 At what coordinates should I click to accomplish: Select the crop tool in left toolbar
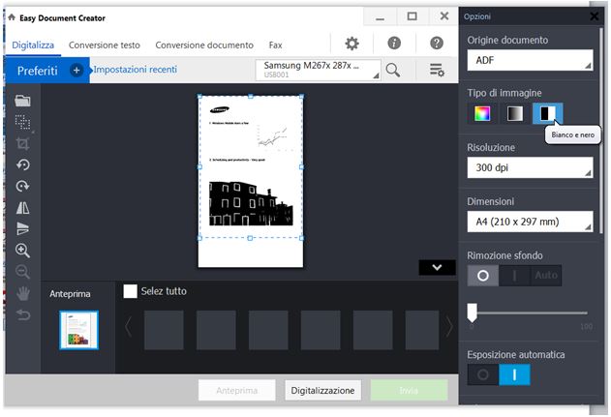[22, 143]
